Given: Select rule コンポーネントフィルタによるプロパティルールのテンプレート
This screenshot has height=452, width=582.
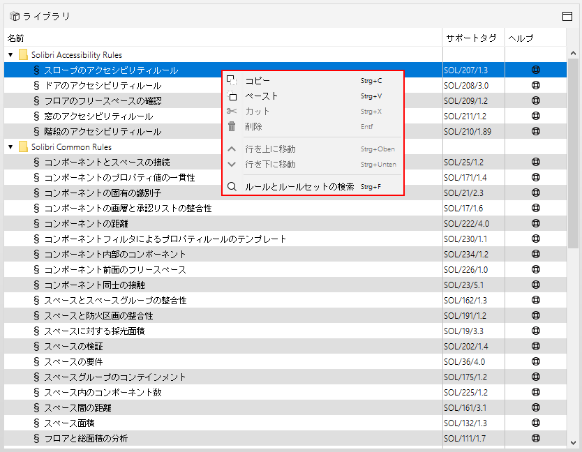Looking at the screenshot, I should tap(165, 239).
